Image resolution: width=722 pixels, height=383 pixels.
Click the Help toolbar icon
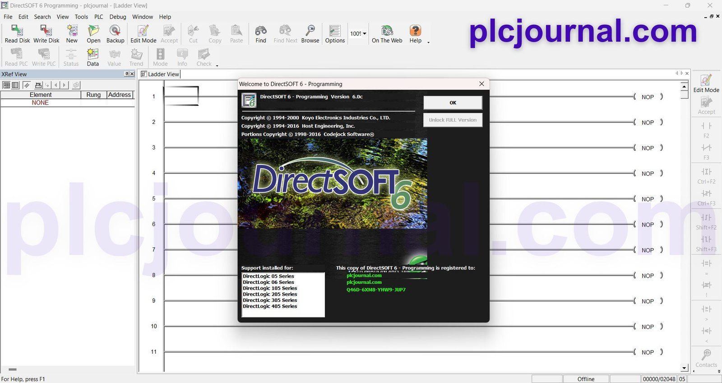tap(415, 34)
